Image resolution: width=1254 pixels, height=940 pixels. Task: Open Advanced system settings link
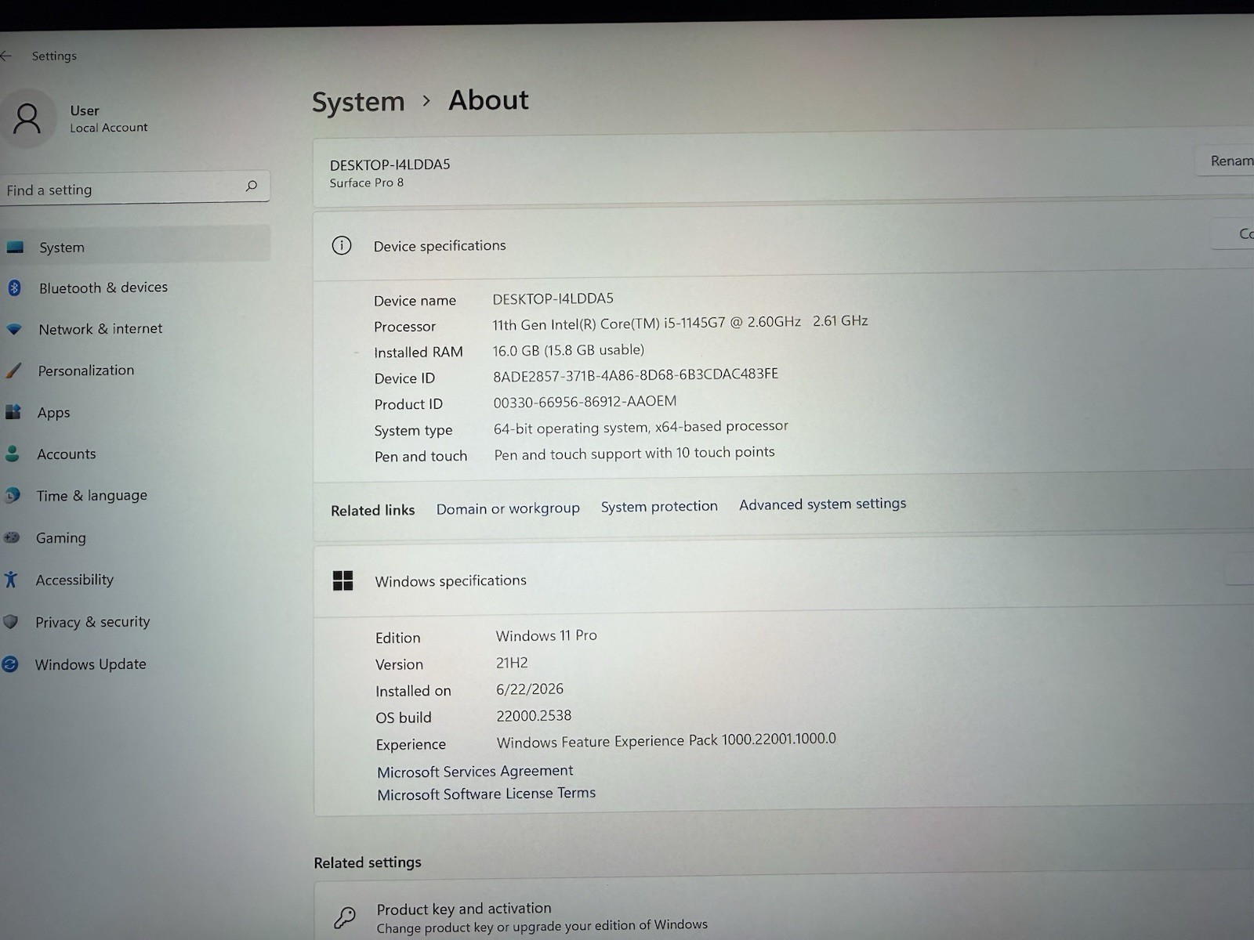click(822, 504)
